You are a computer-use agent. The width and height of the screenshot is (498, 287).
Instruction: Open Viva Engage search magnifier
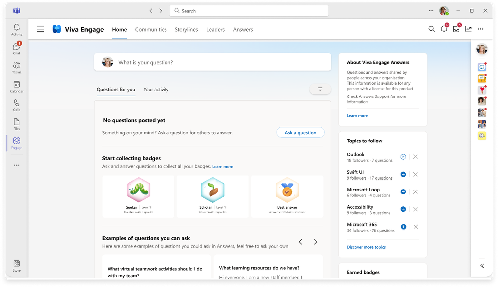[x=431, y=29]
